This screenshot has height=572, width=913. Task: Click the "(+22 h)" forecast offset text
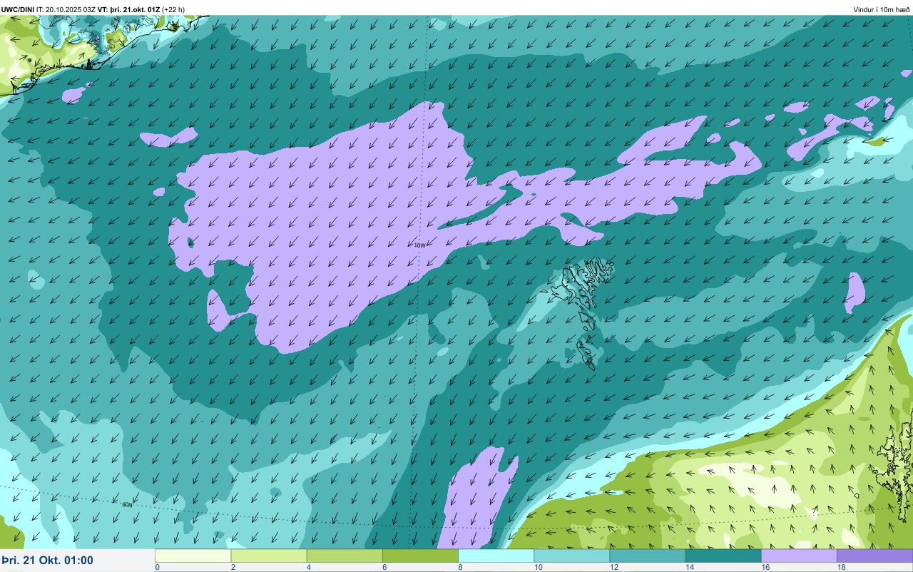tap(173, 10)
